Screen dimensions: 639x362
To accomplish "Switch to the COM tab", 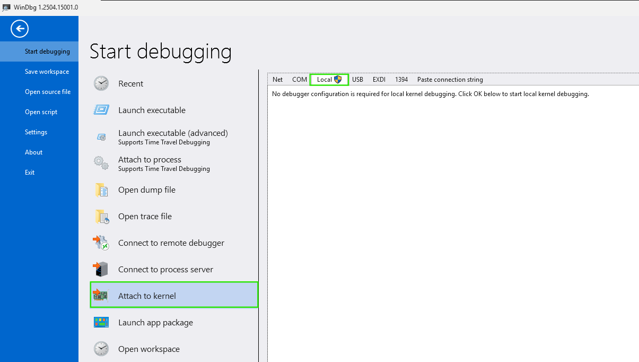I will [x=300, y=80].
